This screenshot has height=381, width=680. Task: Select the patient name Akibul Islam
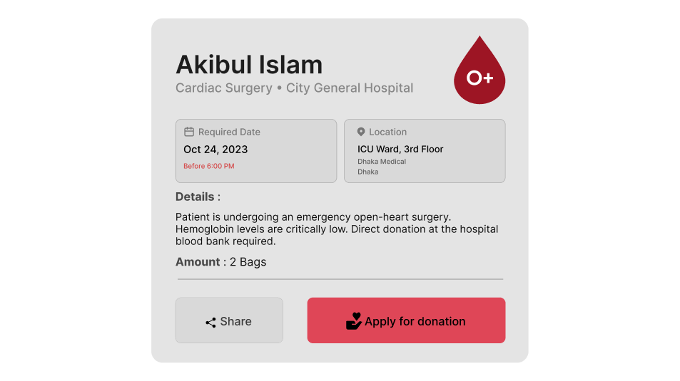point(249,65)
